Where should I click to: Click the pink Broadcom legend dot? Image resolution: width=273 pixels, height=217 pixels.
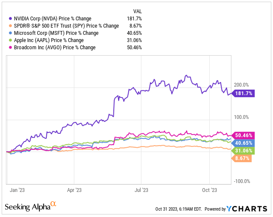coord(11,48)
